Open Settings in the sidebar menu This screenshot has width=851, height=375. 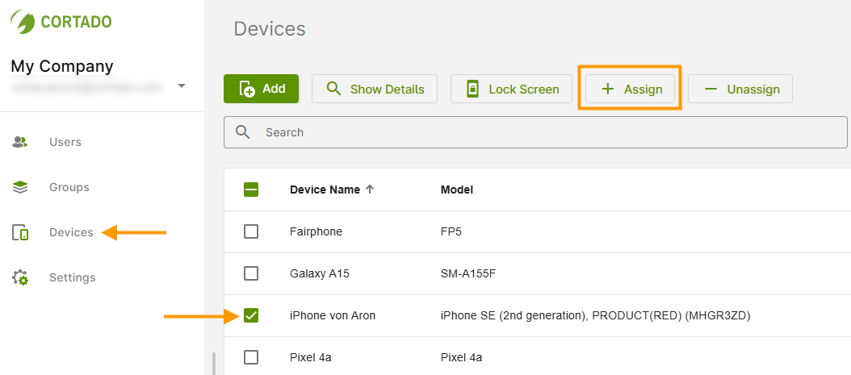click(x=72, y=277)
